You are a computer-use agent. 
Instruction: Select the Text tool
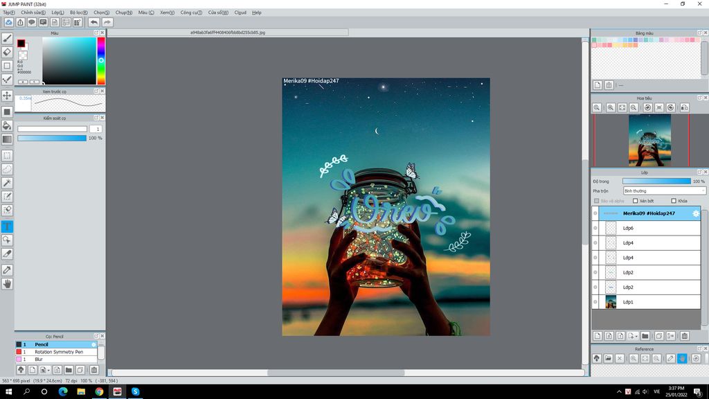[7, 227]
